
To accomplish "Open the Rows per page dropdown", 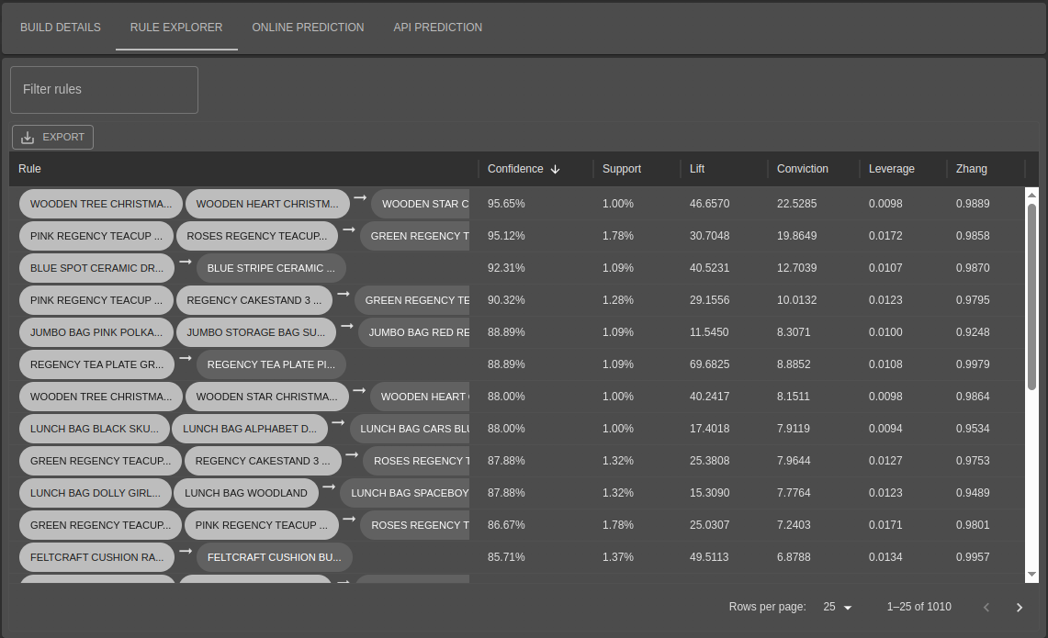I will tap(839, 607).
